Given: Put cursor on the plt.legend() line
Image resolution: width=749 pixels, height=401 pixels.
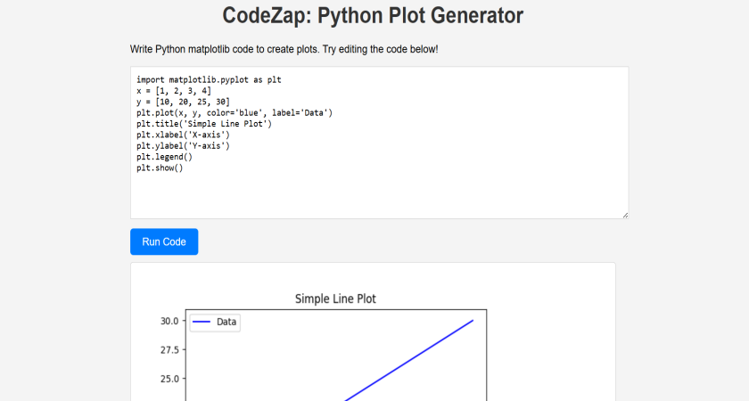Looking at the screenshot, I should coord(164,157).
